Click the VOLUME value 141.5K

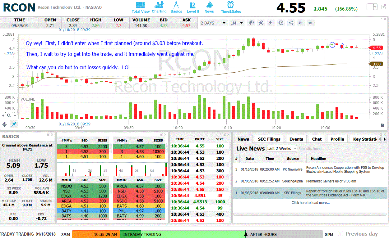coord(141,25)
